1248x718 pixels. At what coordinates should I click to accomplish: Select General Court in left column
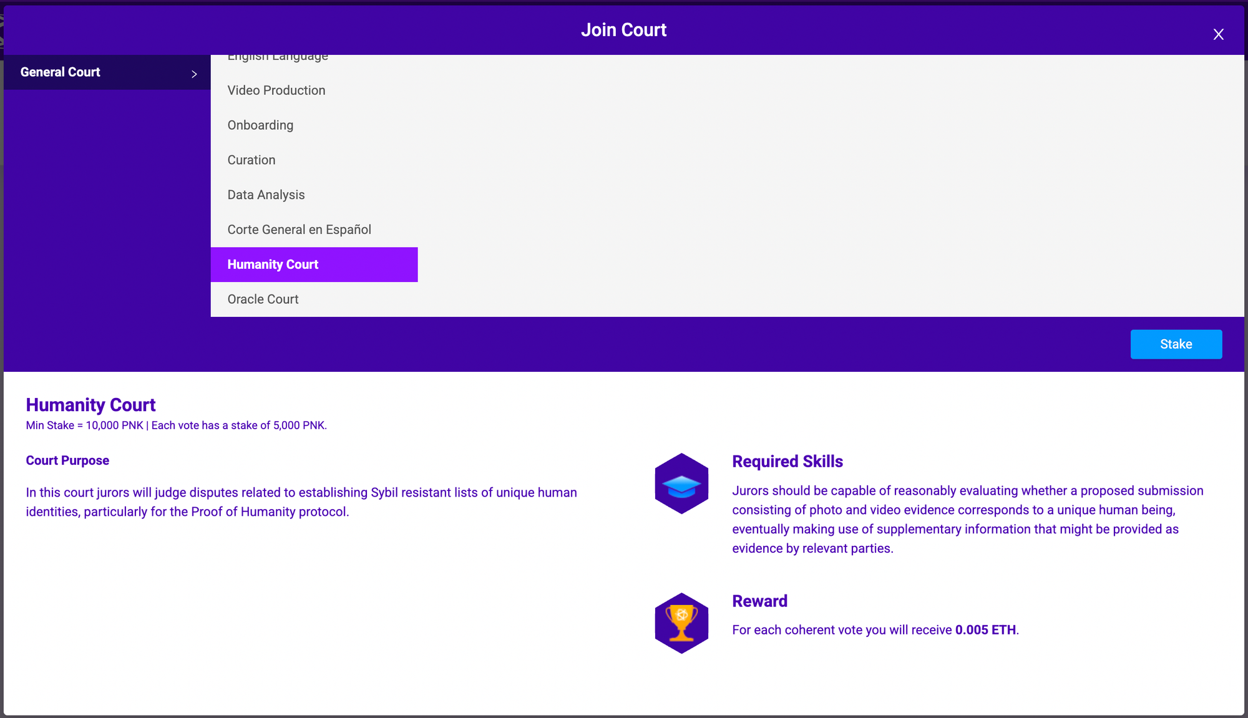[x=61, y=72]
